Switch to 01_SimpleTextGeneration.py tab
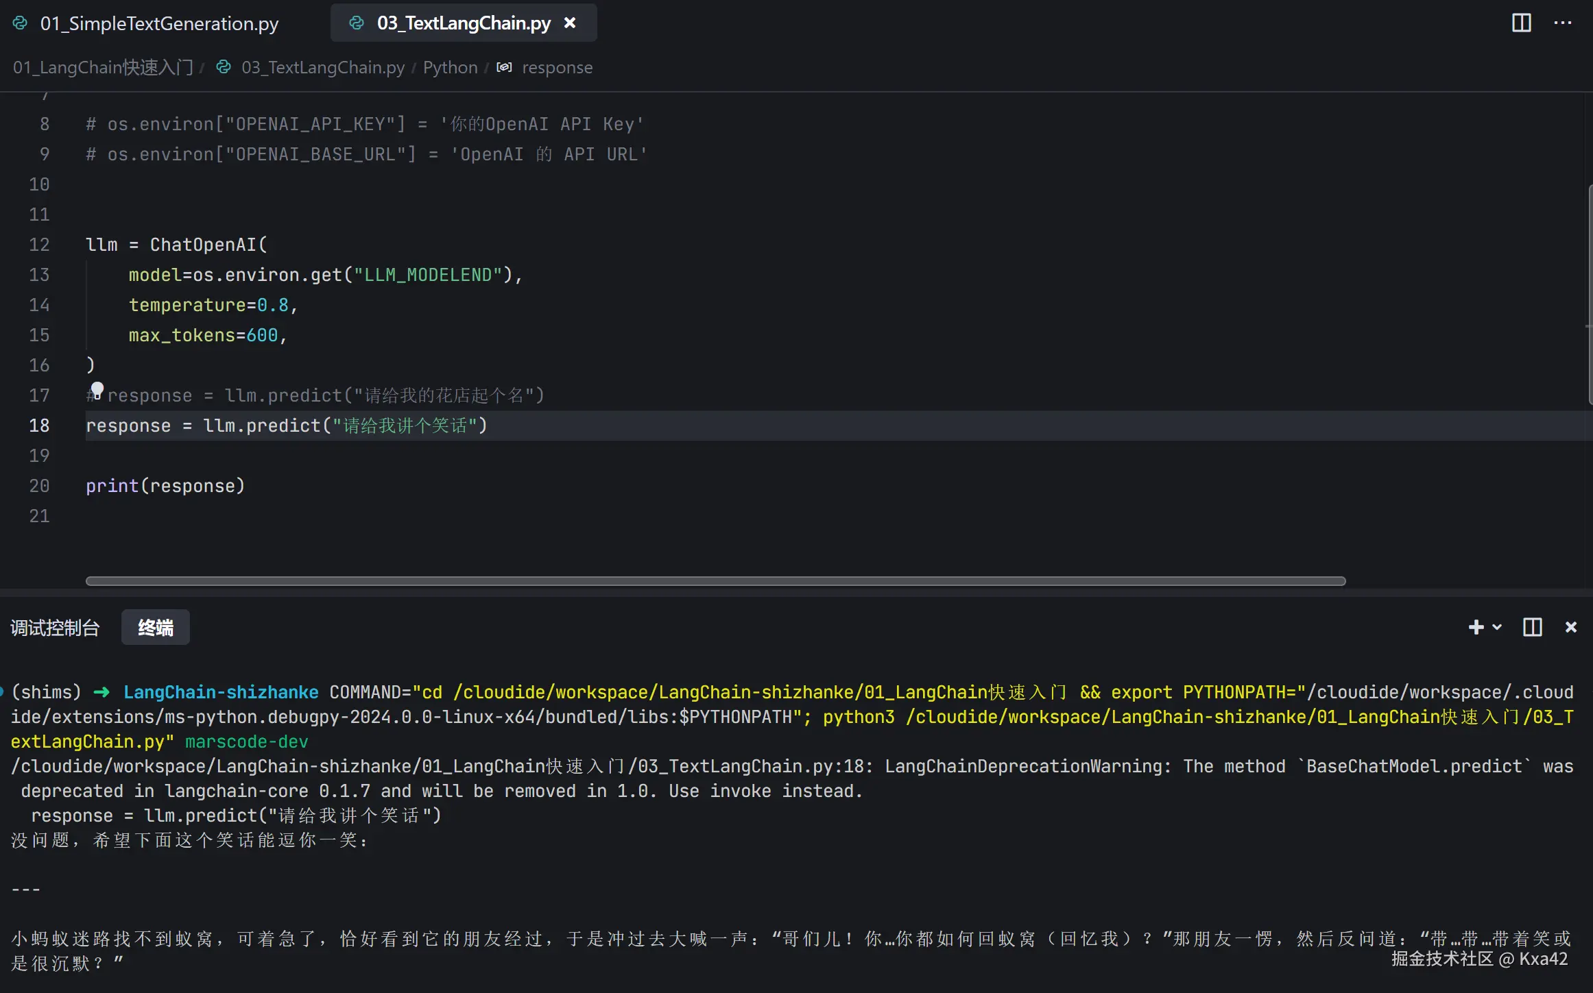This screenshot has width=1593, height=993. pos(158,23)
